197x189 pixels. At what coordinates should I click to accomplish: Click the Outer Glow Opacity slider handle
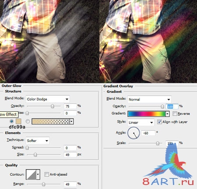pos(53,106)
